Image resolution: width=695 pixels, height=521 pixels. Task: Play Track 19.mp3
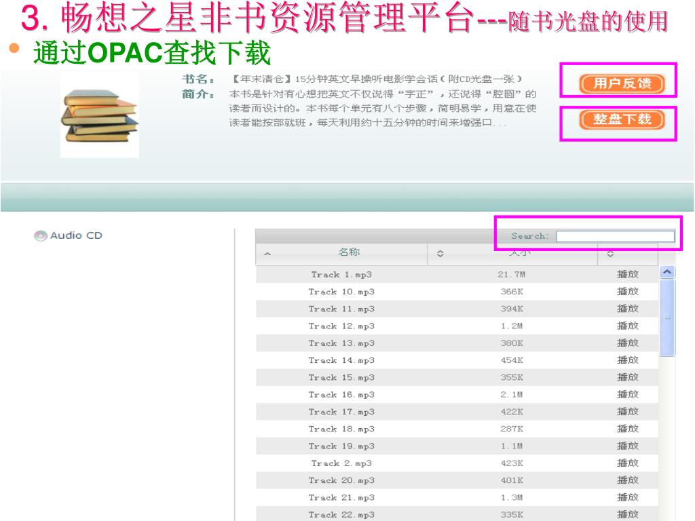click(628, 446)
